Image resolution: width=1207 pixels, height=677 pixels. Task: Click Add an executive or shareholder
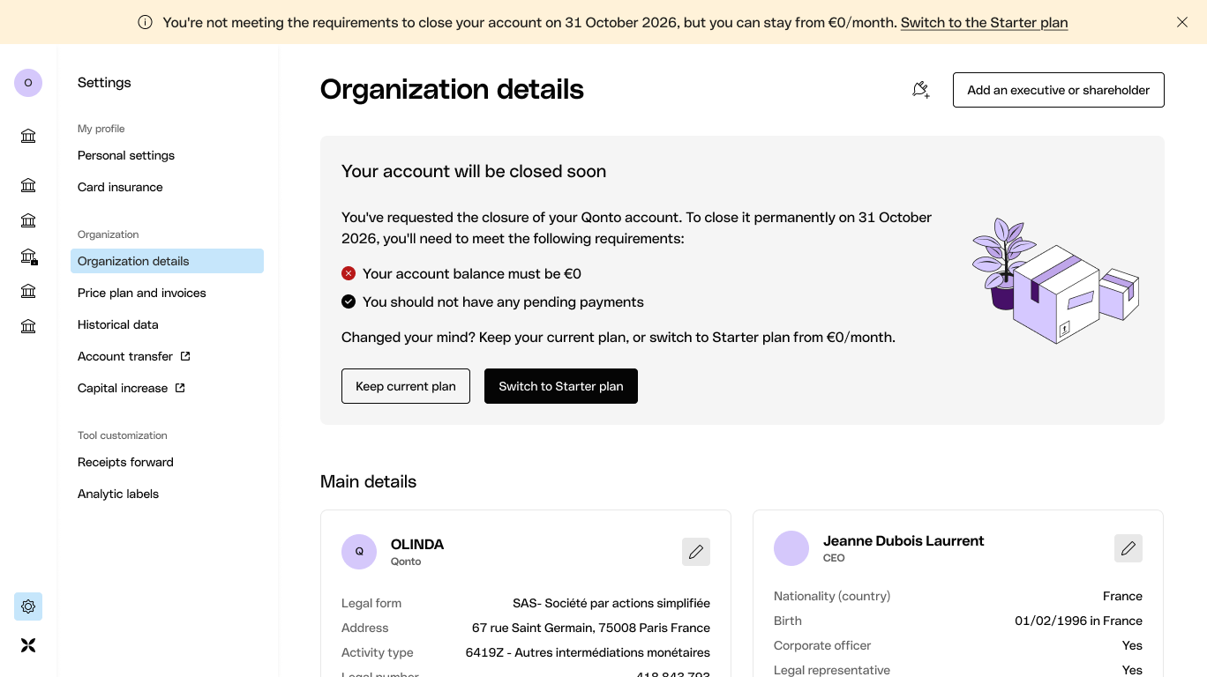[x=1059, y=90]
